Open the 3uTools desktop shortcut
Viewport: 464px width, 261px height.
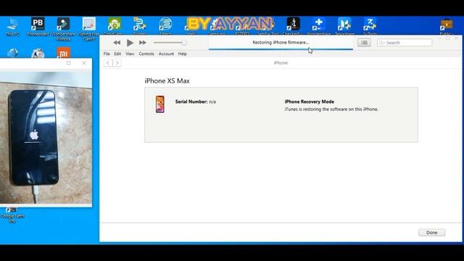pos(370,26)
